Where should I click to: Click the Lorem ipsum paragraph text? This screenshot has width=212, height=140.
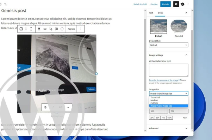coord(56,23)
